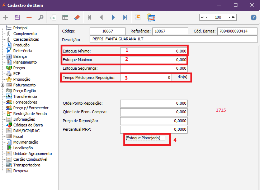Open the Despesa section

(20, 171)
